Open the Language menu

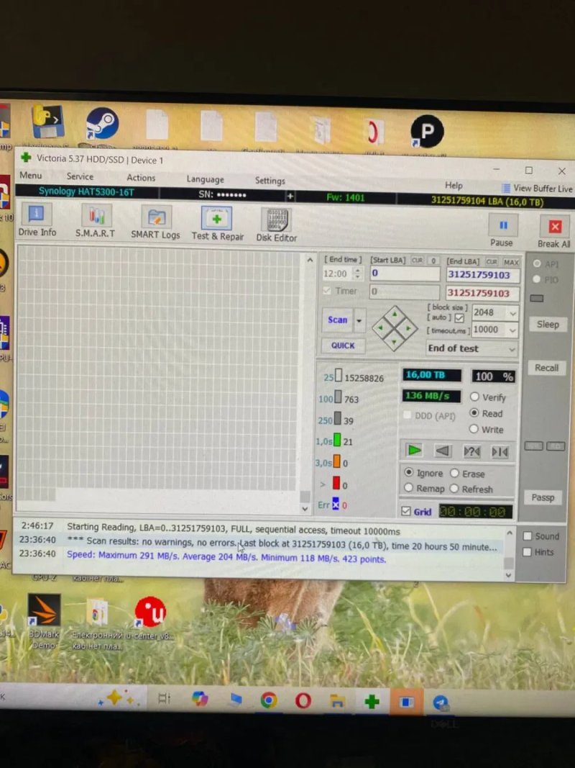[205, 179]
